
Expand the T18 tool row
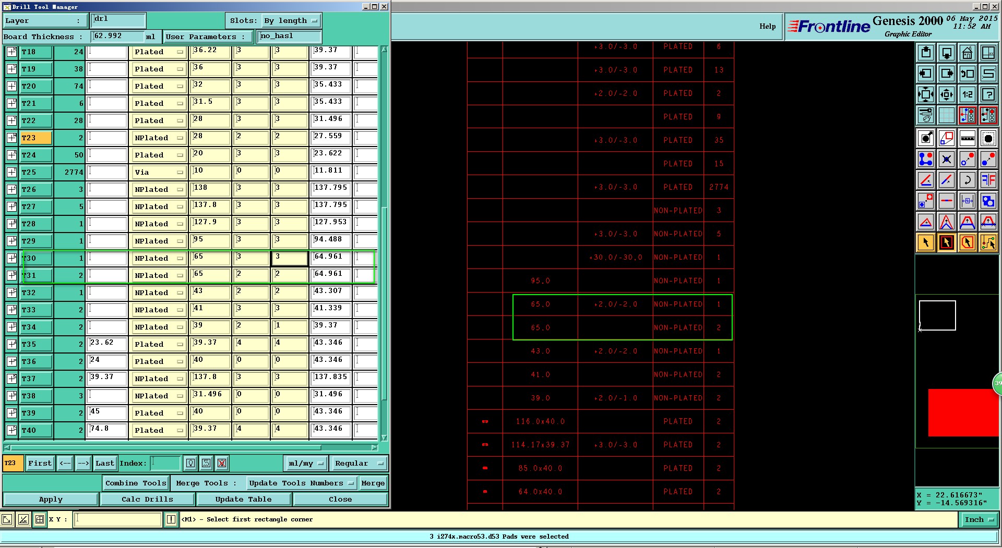tap(11, 52)
